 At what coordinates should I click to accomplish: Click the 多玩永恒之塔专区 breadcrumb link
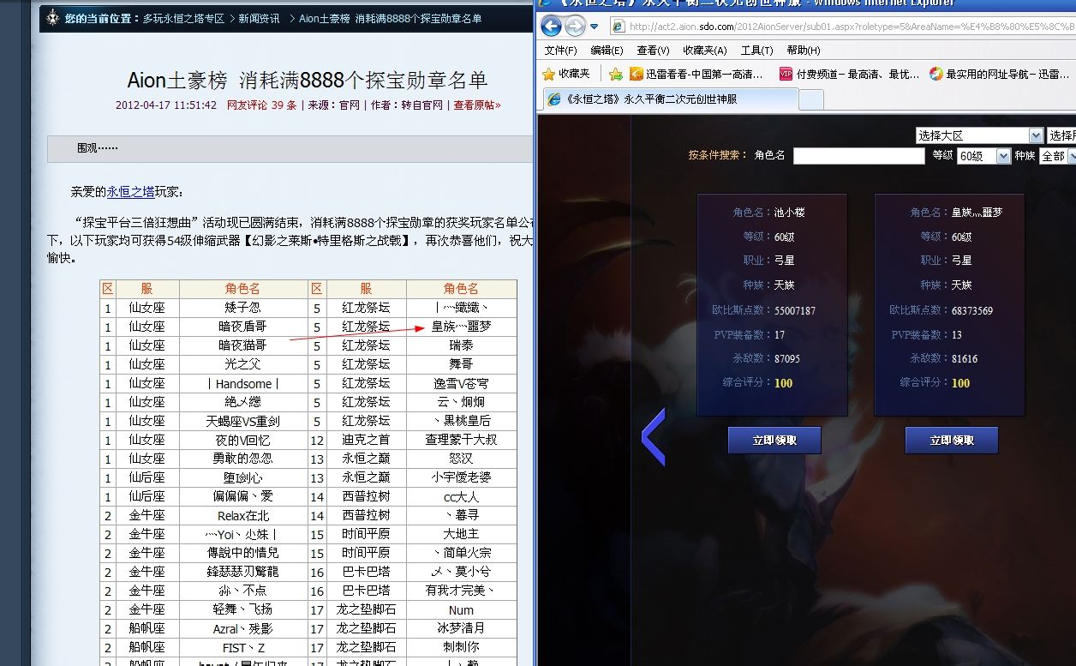tap(184, 18)
